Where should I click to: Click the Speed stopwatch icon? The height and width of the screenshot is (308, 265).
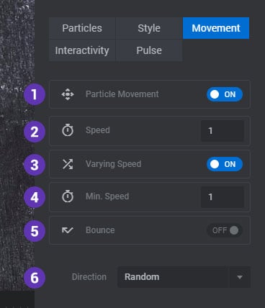point(68,130)
